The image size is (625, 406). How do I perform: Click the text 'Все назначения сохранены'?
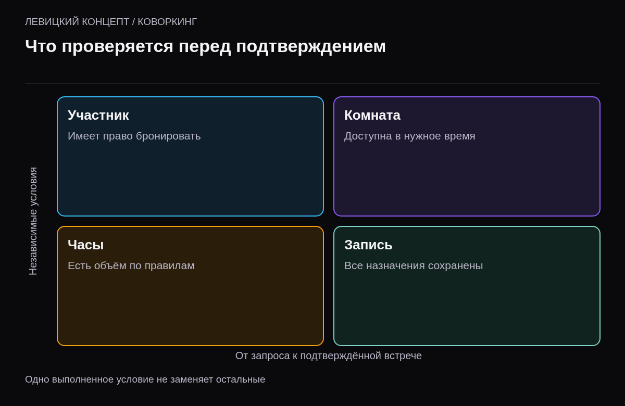point(414,265)
